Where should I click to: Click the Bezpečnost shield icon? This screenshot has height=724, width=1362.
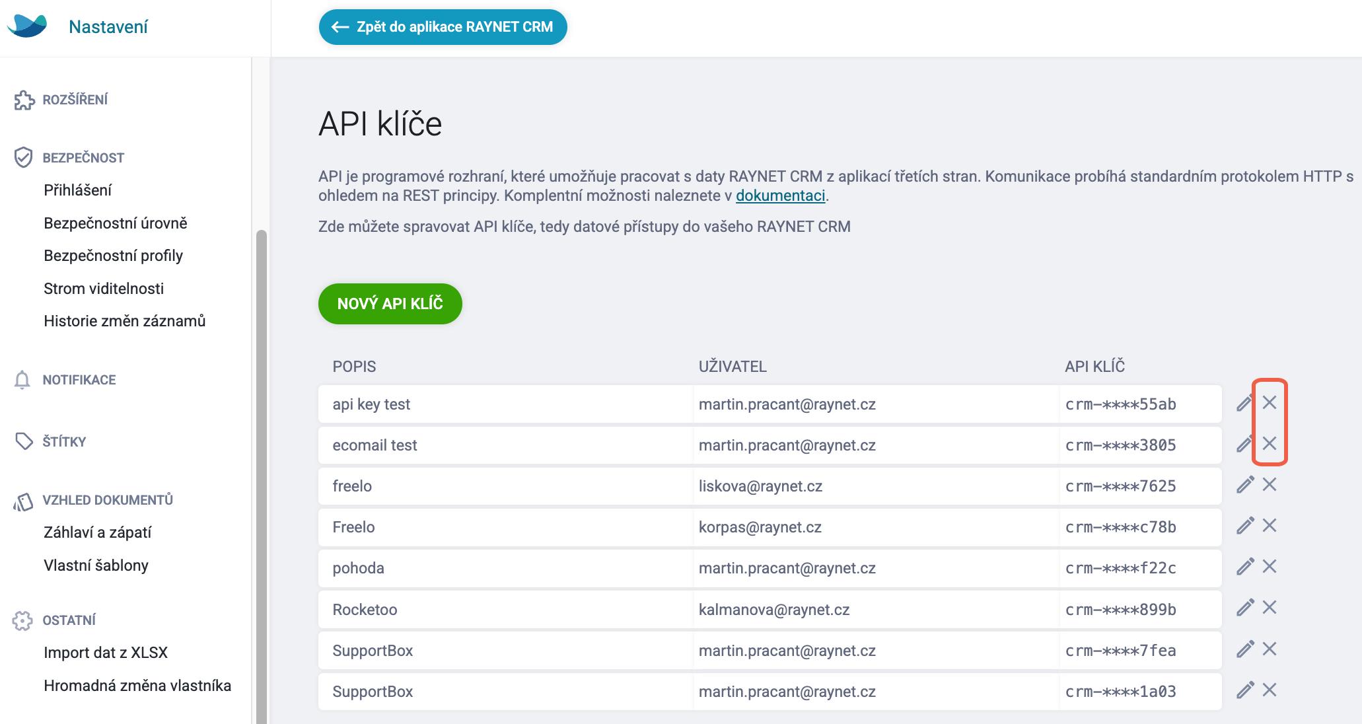point(23,157)
